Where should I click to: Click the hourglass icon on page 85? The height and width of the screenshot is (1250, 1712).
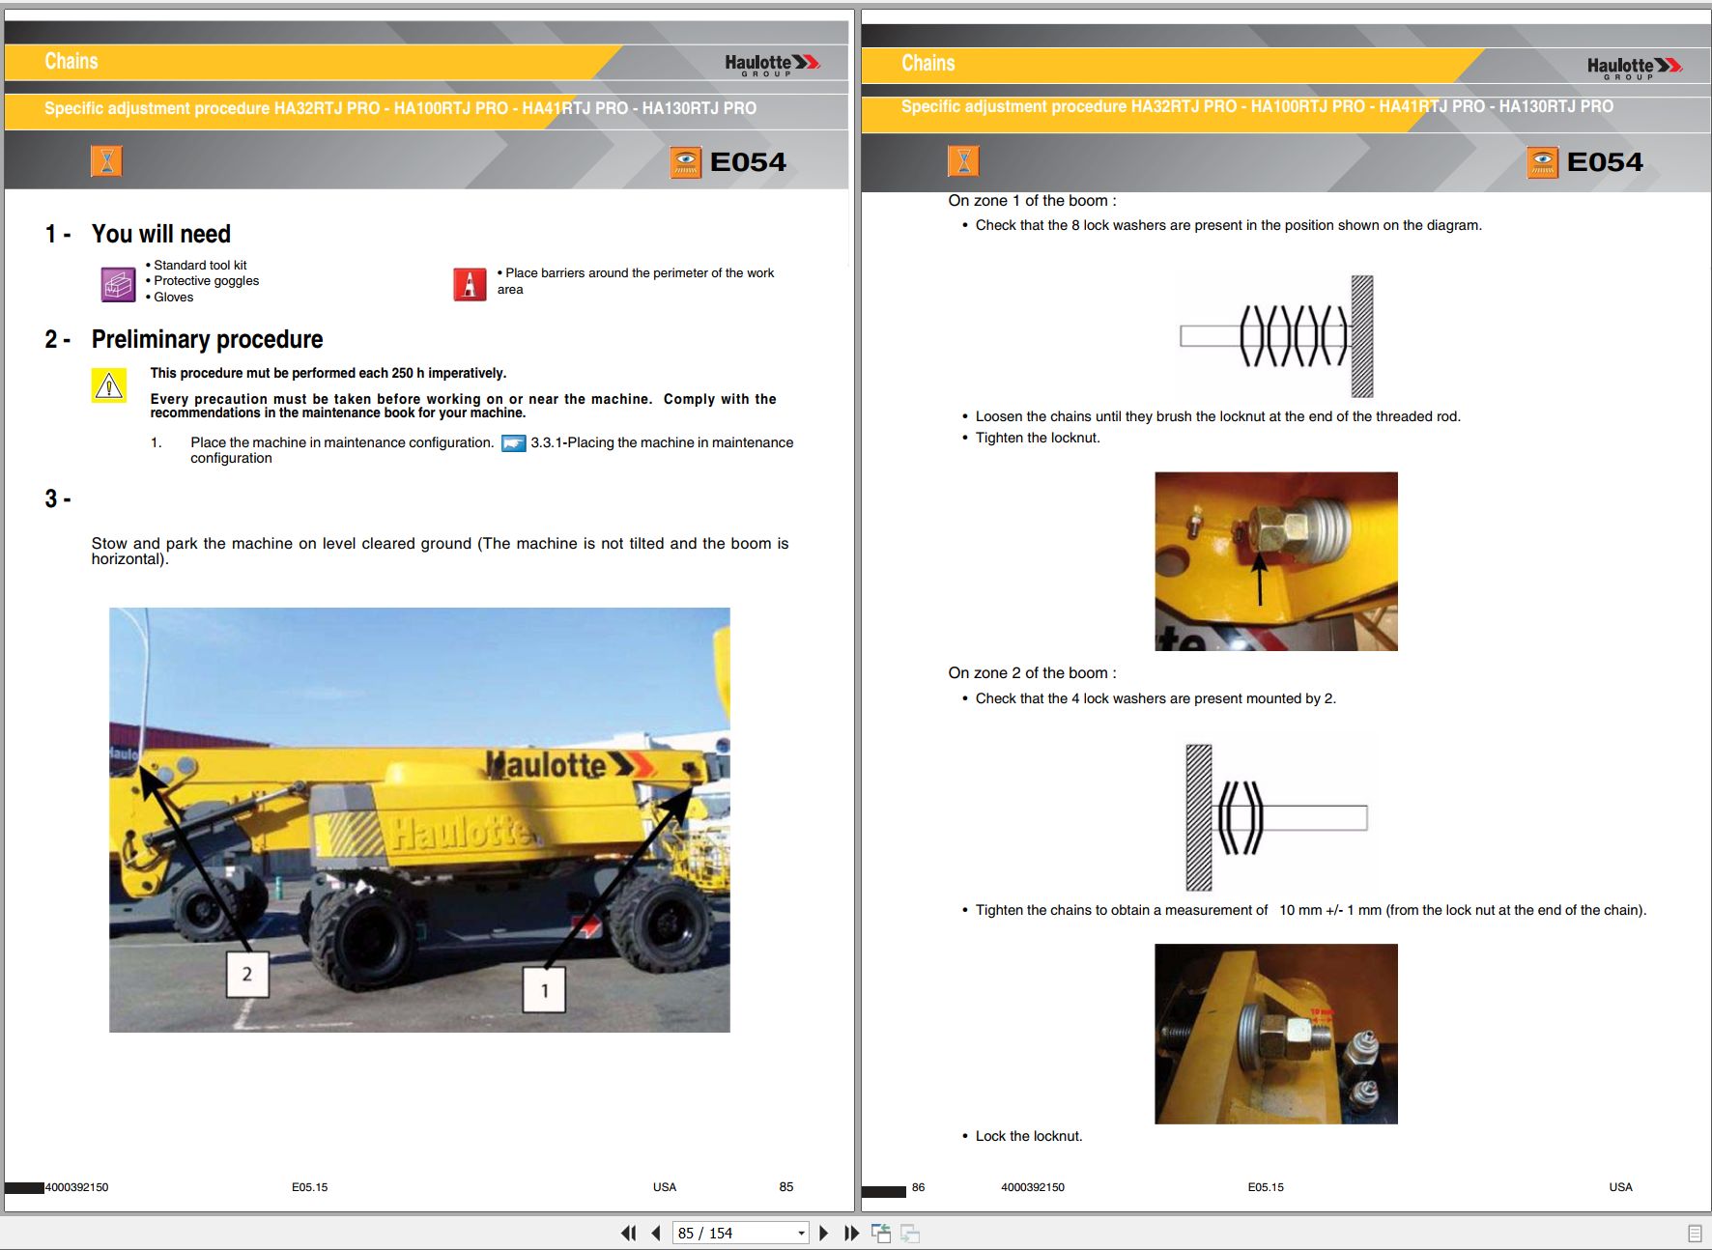click(106, 161)
